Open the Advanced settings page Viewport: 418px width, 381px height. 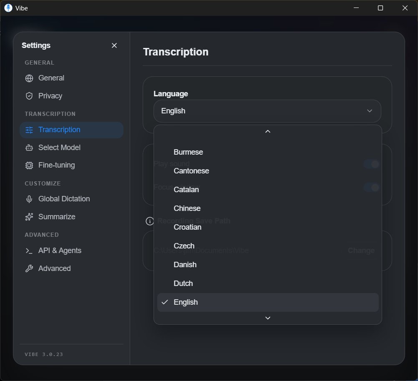(71, 268)
